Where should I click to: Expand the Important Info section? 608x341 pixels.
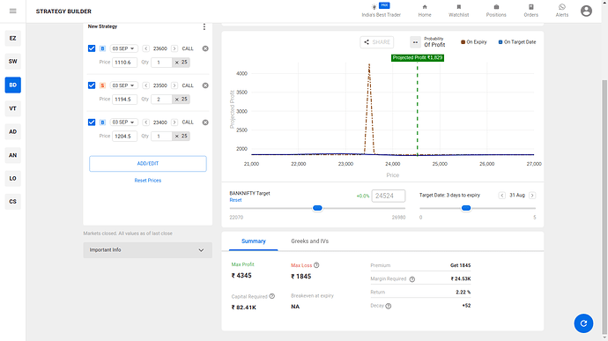click(148, 250)
